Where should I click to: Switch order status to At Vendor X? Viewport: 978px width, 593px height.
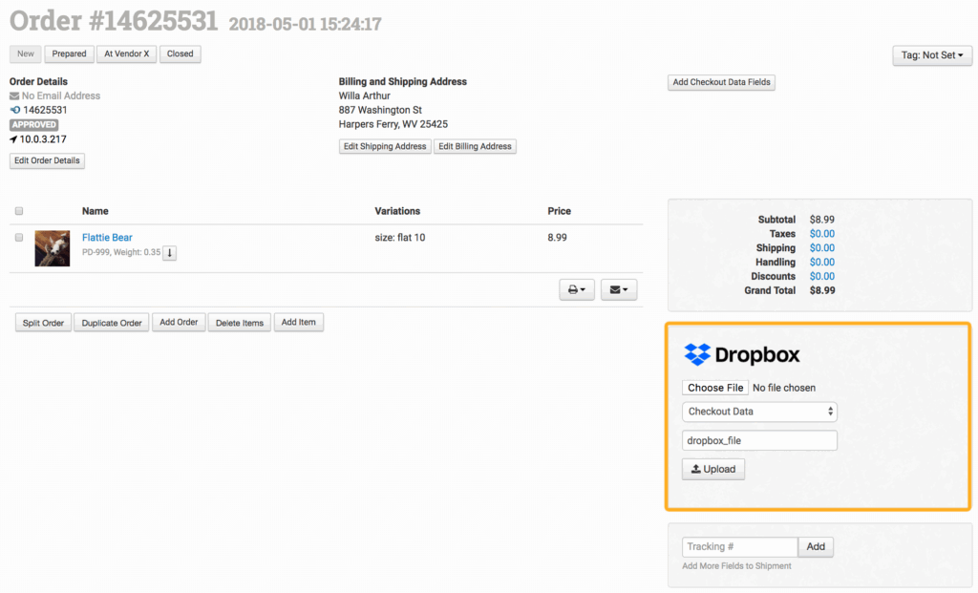(126, 54)
